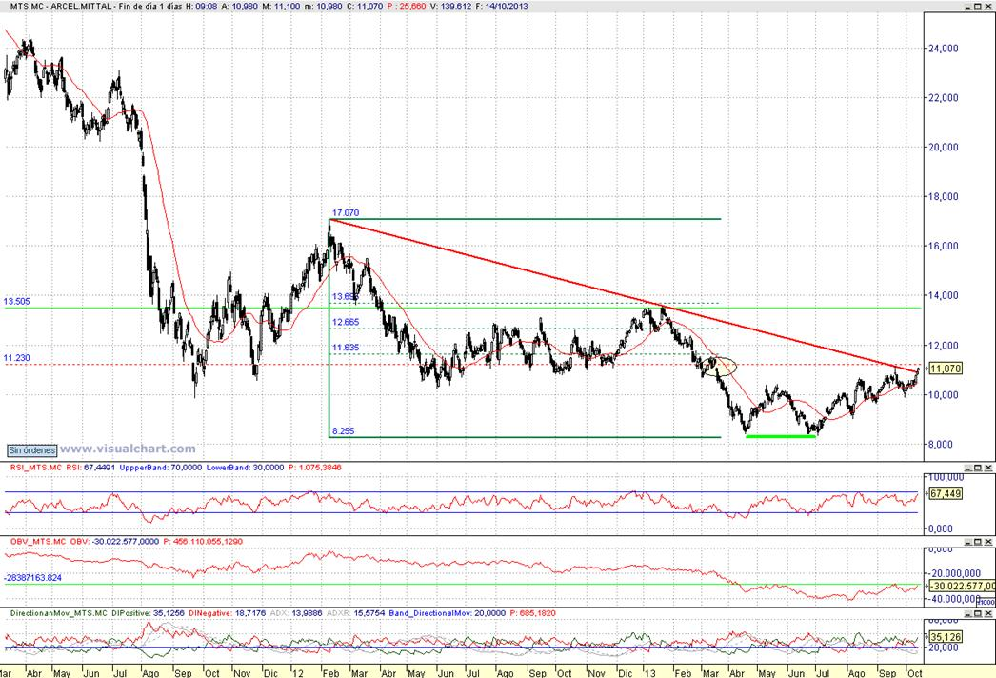996x678 pixels.
Task: Select the '13.505' support level label
Action: (x=16, y=301)
